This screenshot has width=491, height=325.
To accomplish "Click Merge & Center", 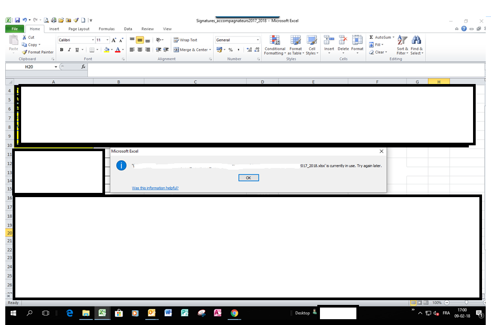I will click(x=191, y=50).
